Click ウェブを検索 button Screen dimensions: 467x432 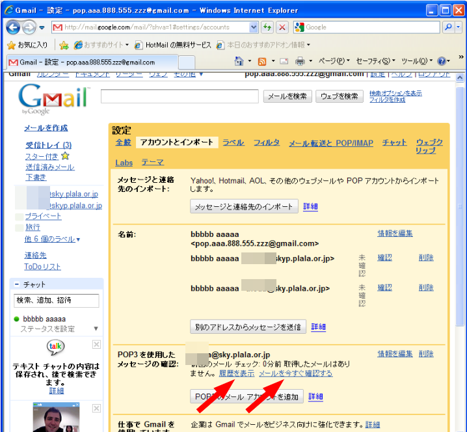340,96
